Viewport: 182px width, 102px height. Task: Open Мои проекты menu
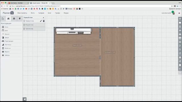22,13
